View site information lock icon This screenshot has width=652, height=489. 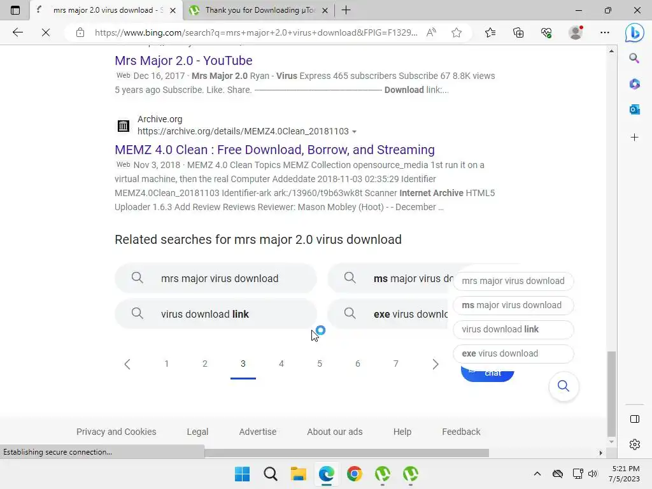(x=80, y=32)
